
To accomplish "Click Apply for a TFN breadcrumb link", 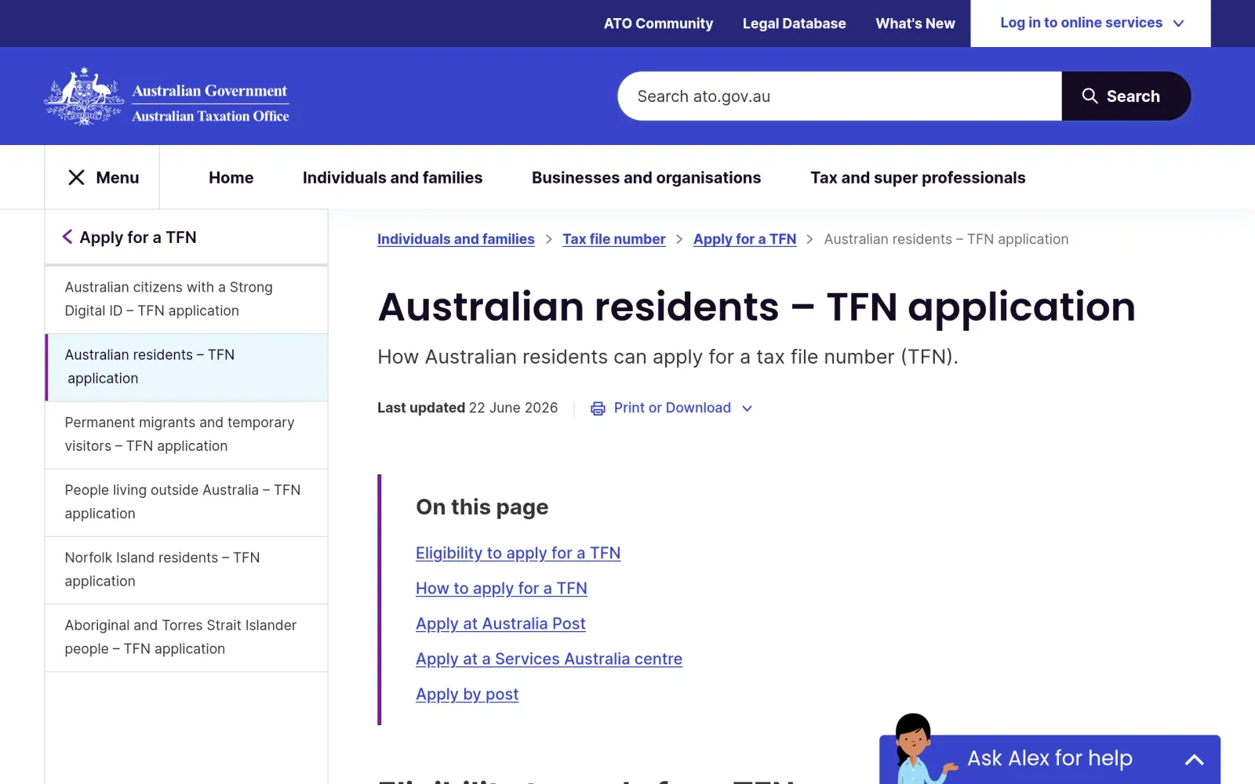I will 744,239.
